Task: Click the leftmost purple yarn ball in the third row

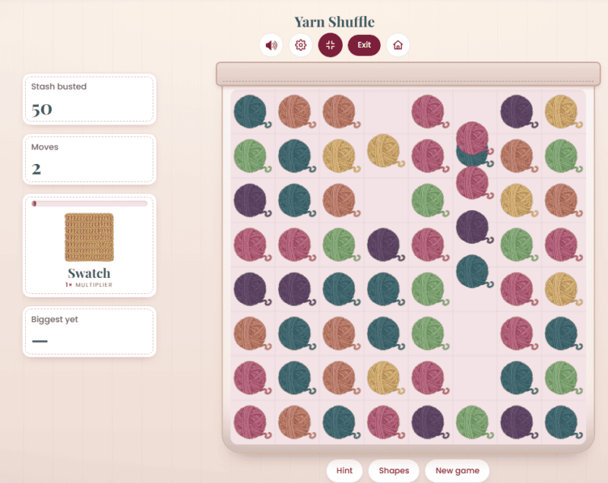Action: [x=252, y=200]
